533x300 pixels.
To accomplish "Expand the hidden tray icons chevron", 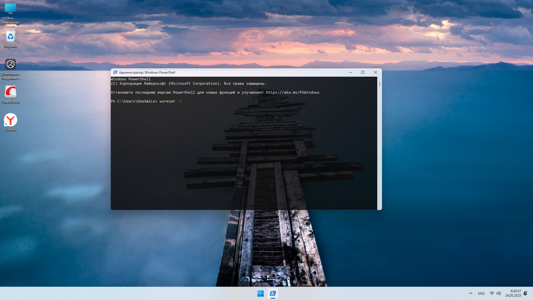I will pos(471,293).
